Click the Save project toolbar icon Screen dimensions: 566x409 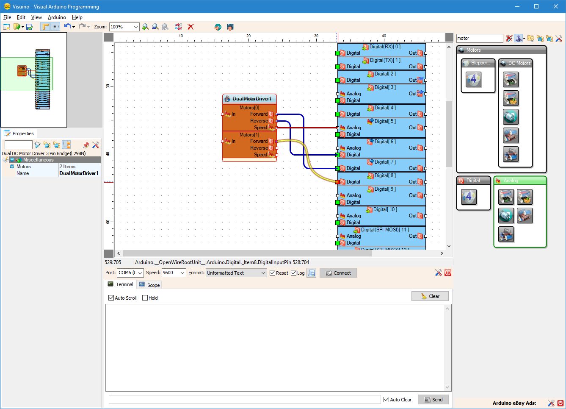[x=29, y=27]
